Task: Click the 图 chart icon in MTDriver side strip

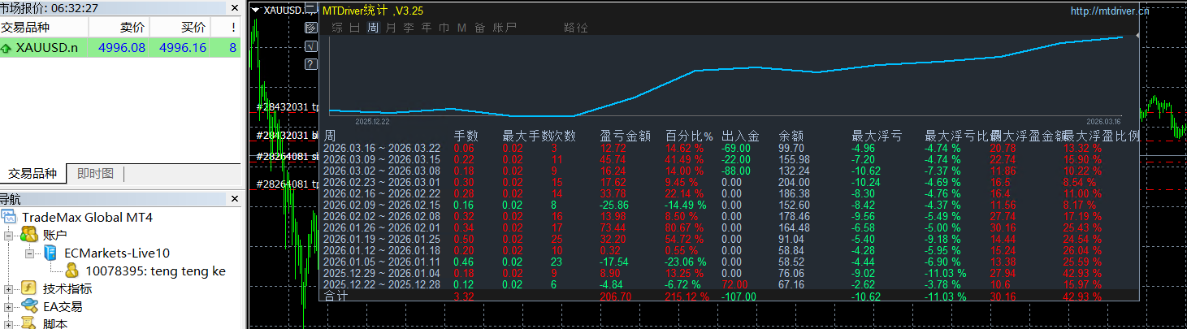Action: point(310,28)
